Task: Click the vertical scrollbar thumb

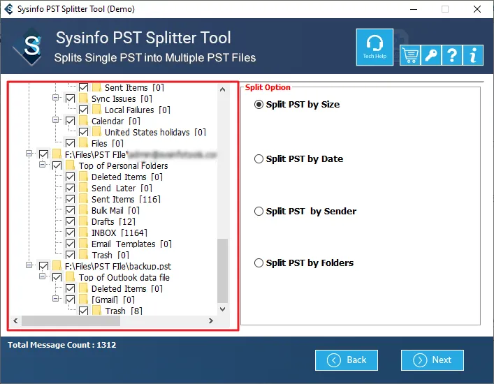Action: 222,271
